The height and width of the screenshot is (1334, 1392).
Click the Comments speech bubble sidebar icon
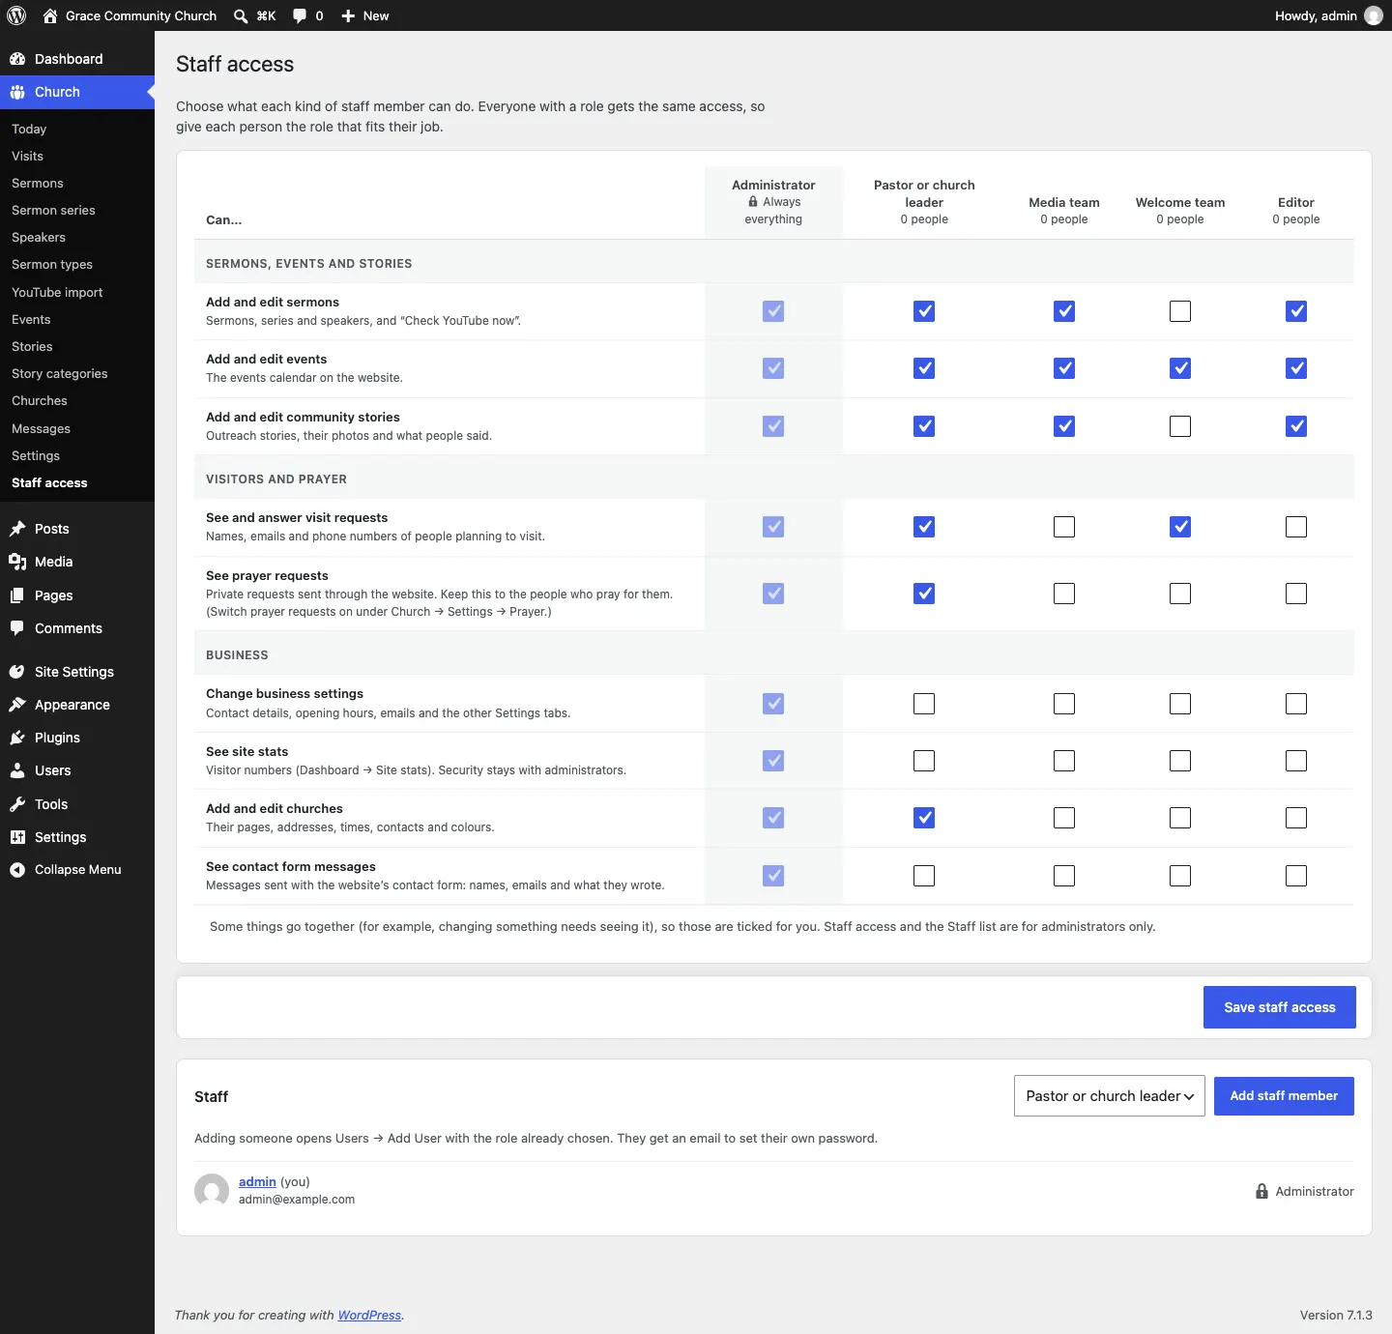[x=17, y=628]
